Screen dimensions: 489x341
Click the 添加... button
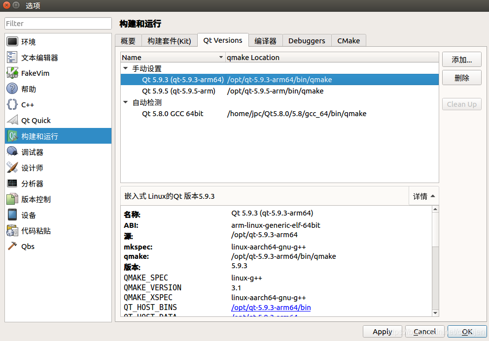pos(461,60)
